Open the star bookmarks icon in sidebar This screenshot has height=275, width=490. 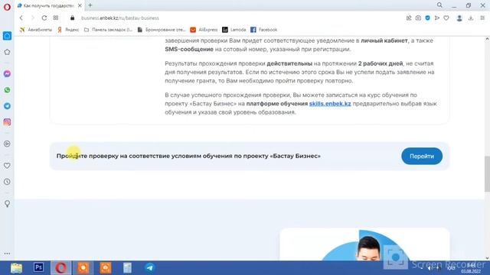pos(7,52)
